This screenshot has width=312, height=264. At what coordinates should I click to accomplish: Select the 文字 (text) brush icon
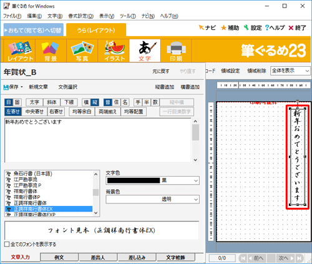coord(145,51)
